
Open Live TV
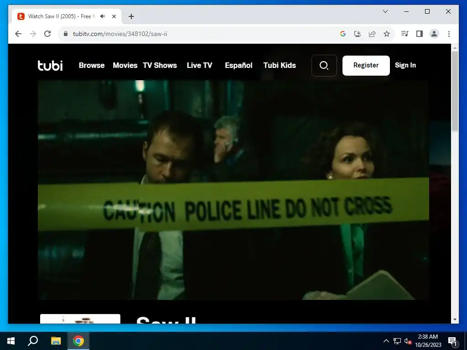pos(200,66)
